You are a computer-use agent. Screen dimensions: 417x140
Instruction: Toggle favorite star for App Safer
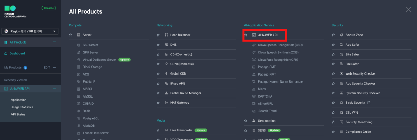click(333, 45)
